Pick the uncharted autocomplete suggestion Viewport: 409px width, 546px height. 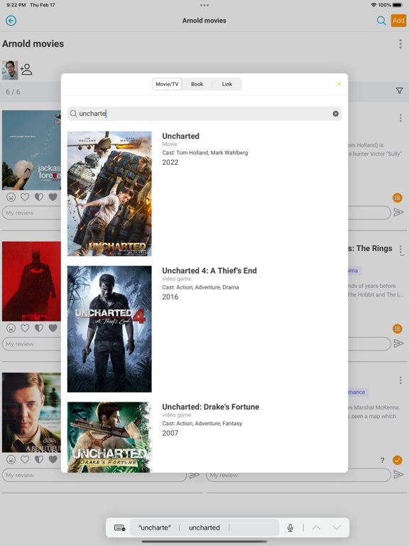point(204,528)
